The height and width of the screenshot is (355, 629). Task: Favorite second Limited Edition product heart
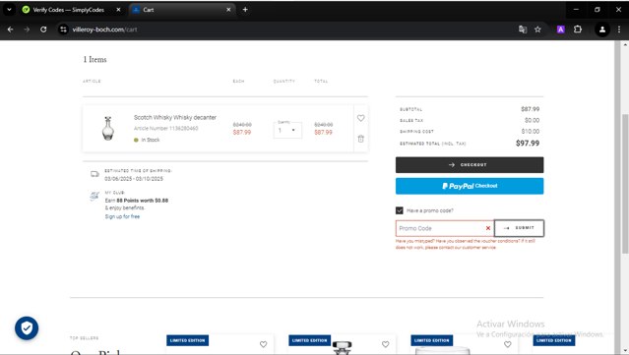tap(385, 344)
